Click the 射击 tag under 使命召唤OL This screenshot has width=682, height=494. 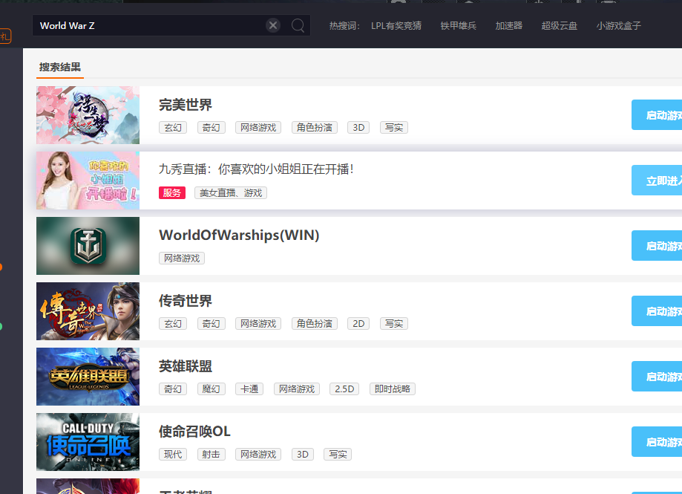click(211, 454)
